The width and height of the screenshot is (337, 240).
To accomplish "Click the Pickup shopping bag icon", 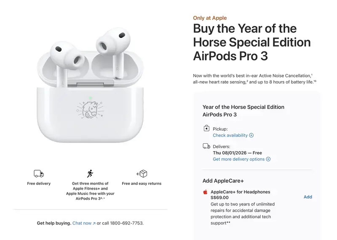I will 206,129.
